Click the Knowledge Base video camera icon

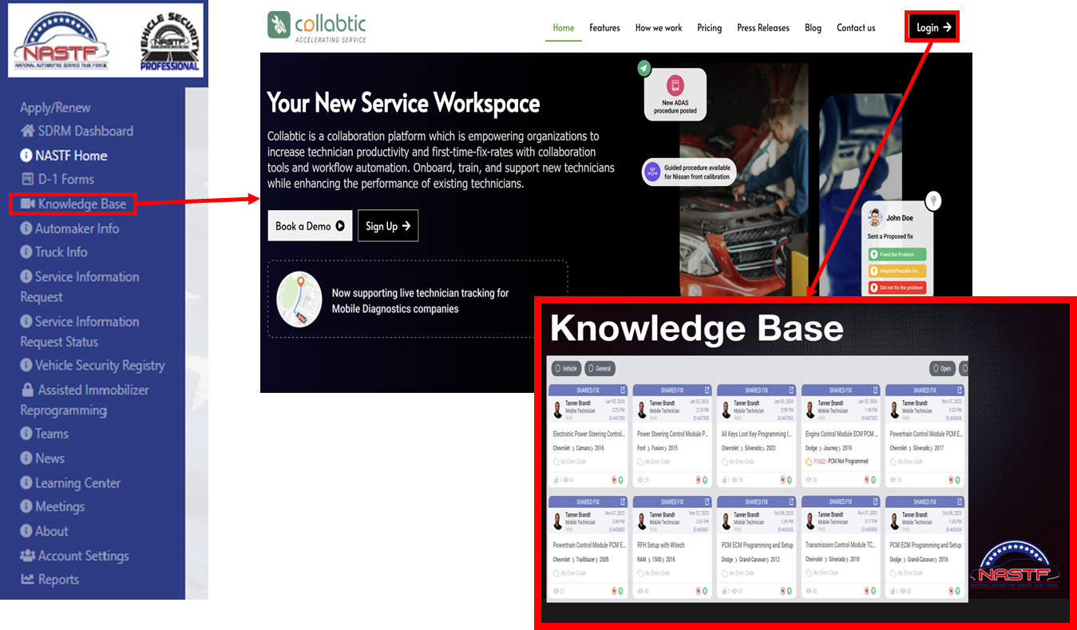[x=27, y=204]
